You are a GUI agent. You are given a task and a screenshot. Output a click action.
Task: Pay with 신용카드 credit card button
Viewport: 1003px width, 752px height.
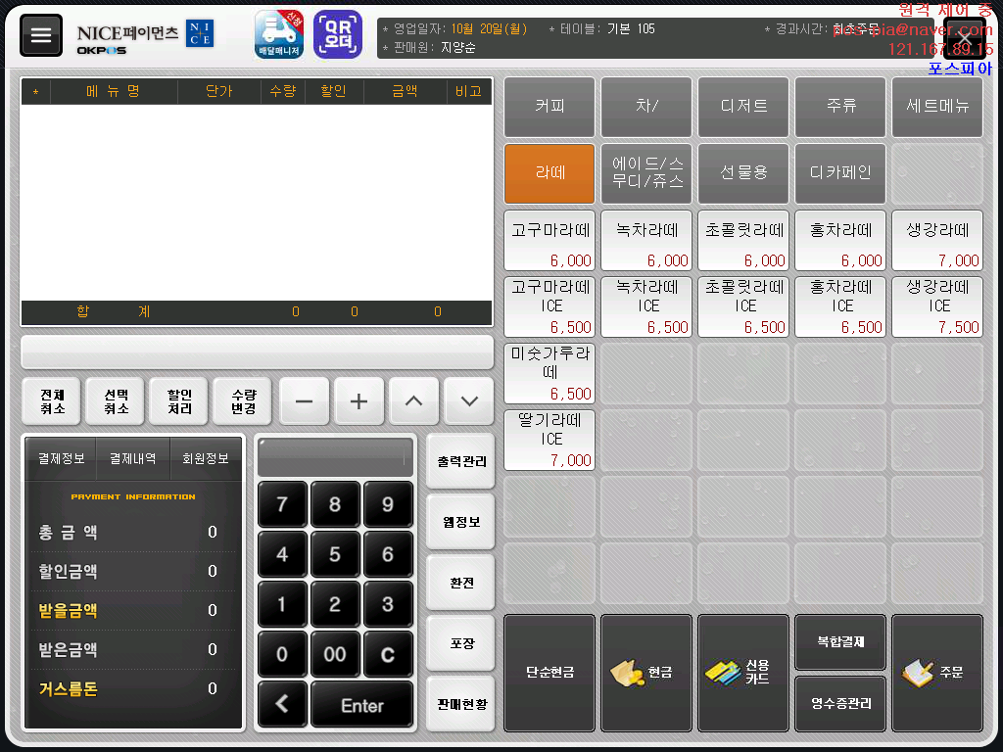(x=742, y=673)
